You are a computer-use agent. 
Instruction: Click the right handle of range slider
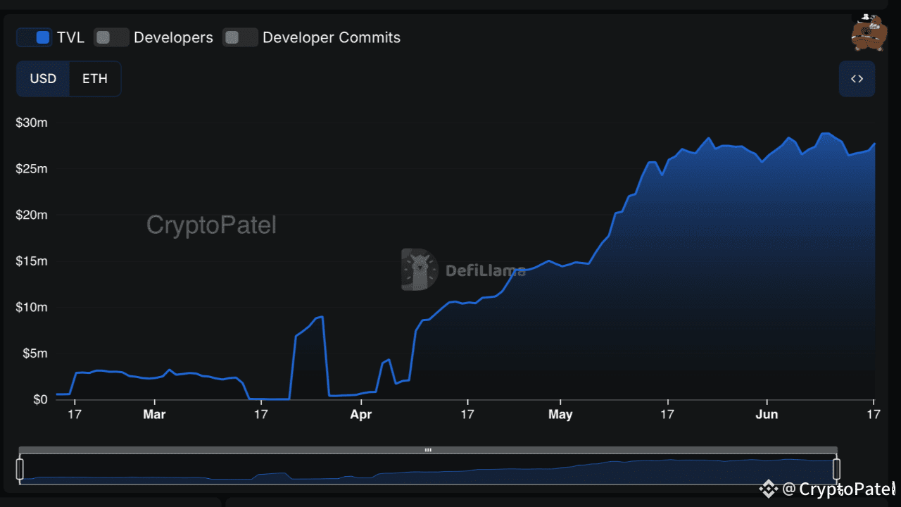[837, 469]
